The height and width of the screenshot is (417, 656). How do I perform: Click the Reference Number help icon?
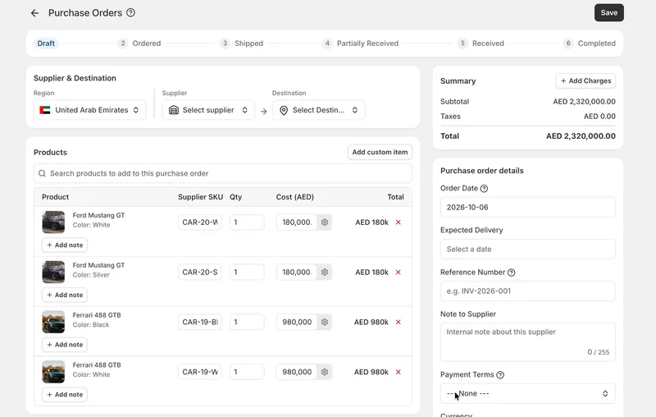(511, 273)
